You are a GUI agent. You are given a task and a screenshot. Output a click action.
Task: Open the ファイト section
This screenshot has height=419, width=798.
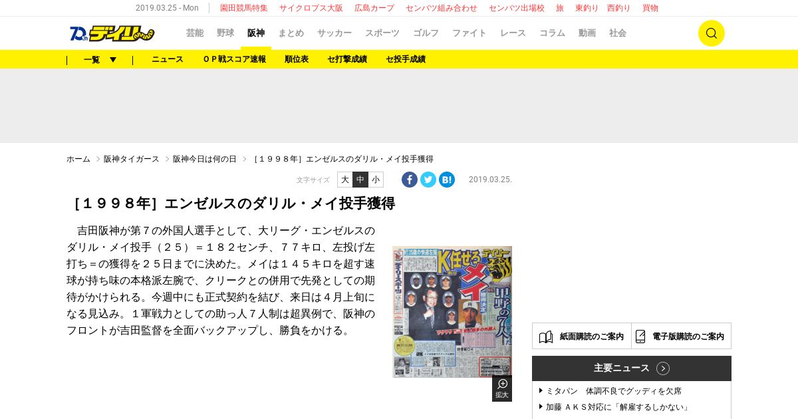point(469,33)
